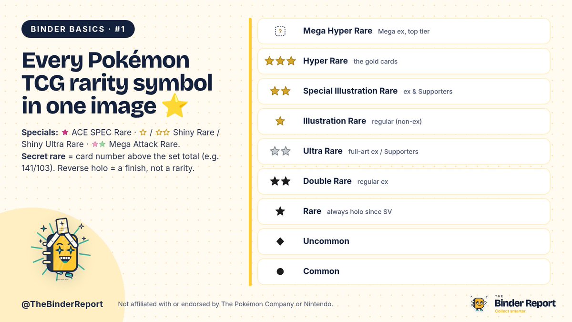Select the Mega Hyper Rare row
This screenshot has width=572, height=322.
[x=404, y=31]
